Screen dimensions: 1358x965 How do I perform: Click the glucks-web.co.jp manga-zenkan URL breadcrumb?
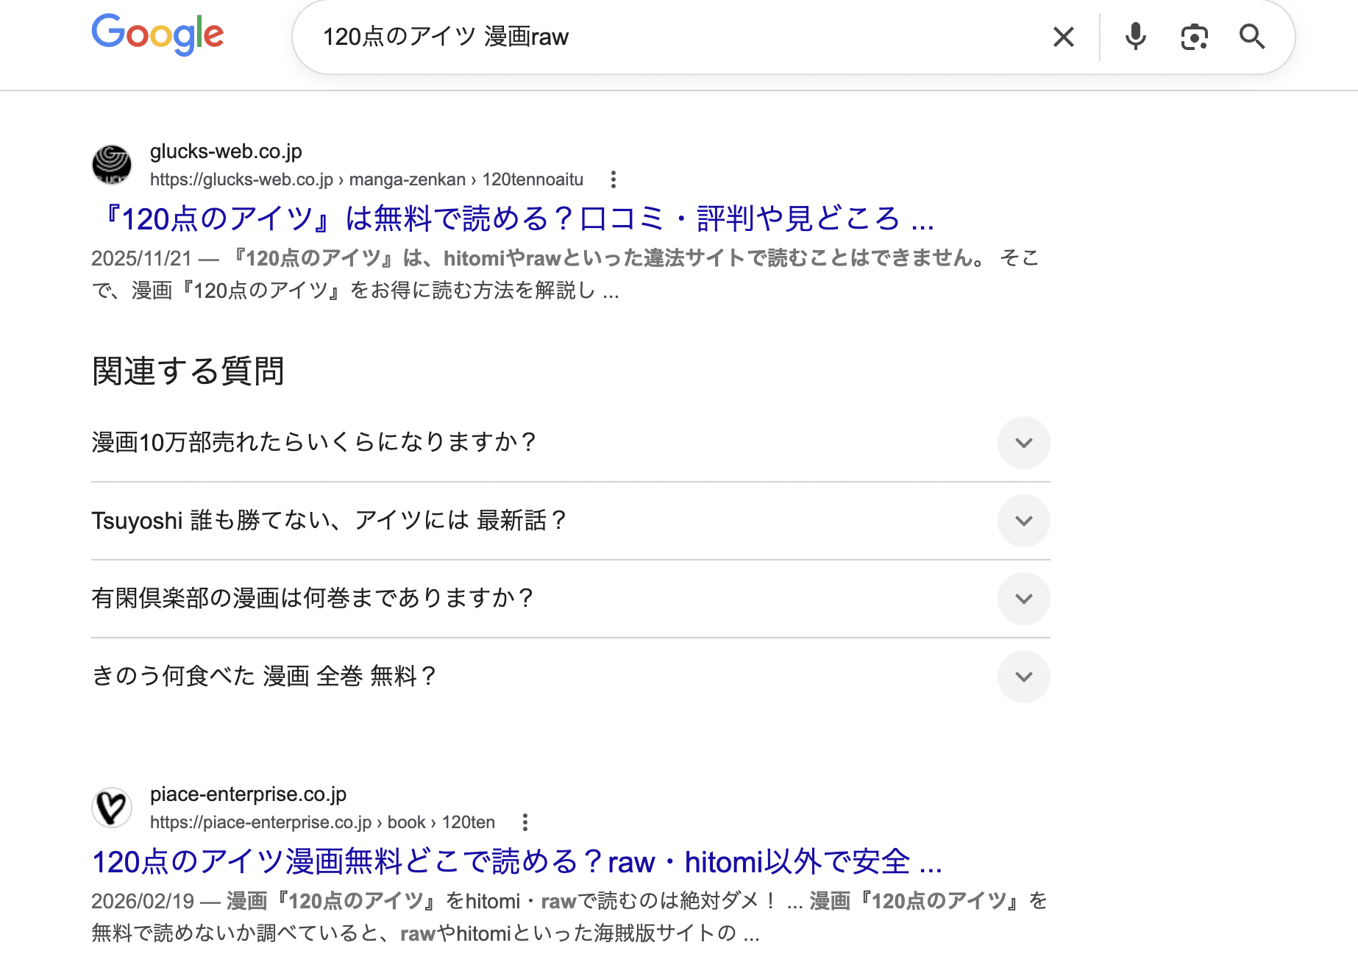click(x=366, y=179)
